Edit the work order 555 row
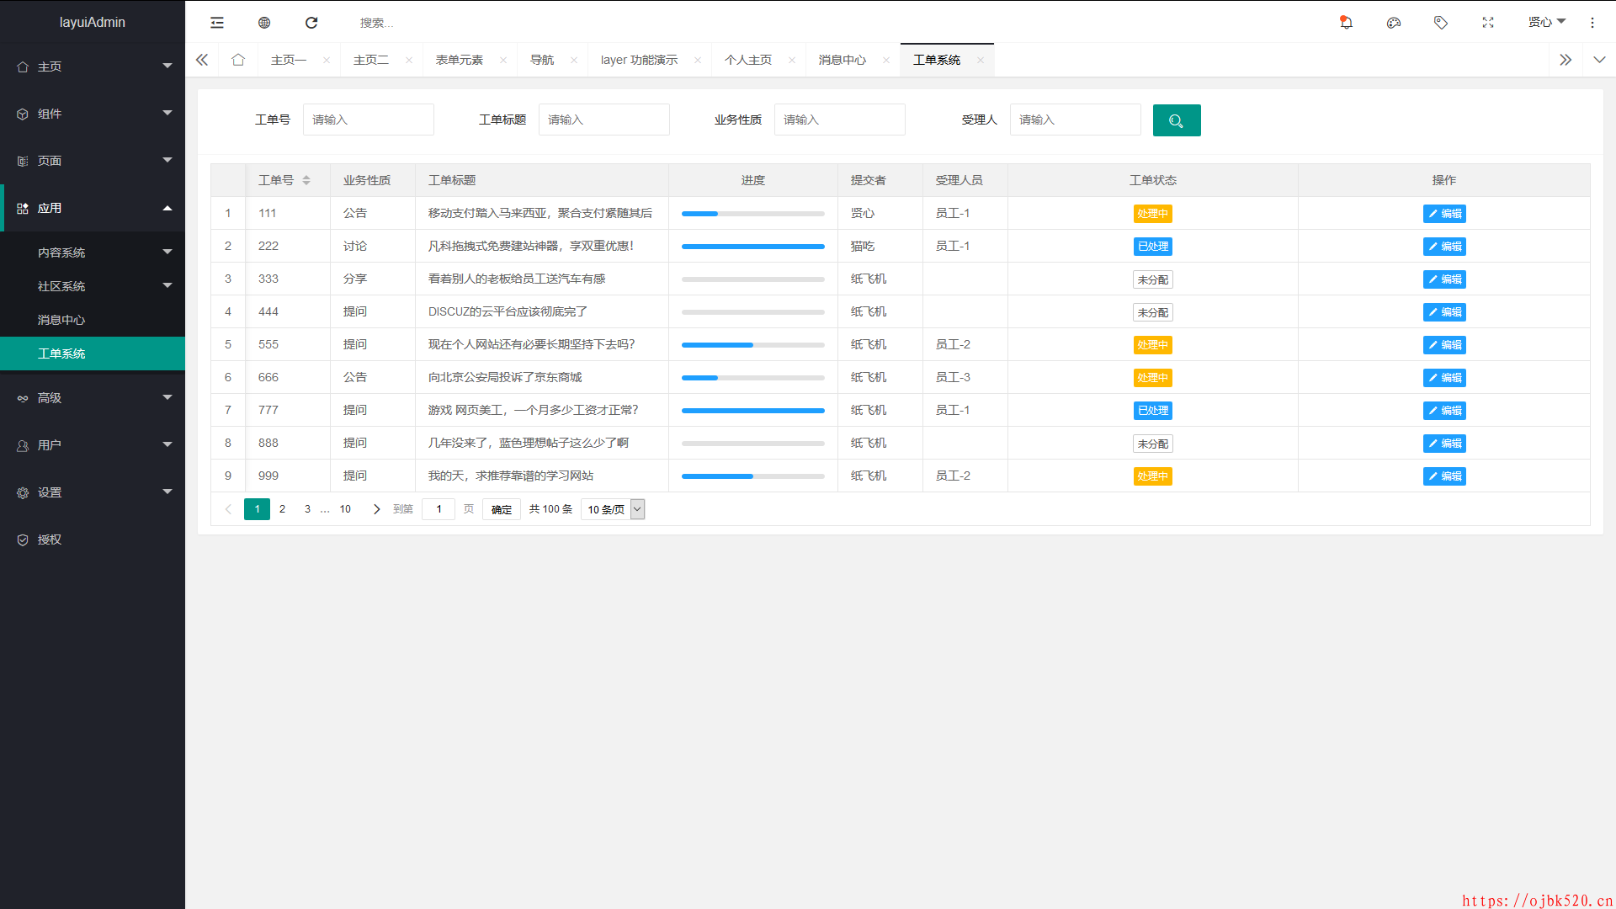The height and width of the screenshot is (909, 1616). coord(1444,345)
